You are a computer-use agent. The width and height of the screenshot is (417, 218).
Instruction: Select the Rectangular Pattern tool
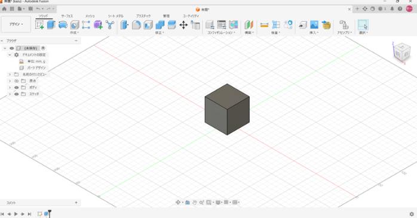(x=86, y=24)
